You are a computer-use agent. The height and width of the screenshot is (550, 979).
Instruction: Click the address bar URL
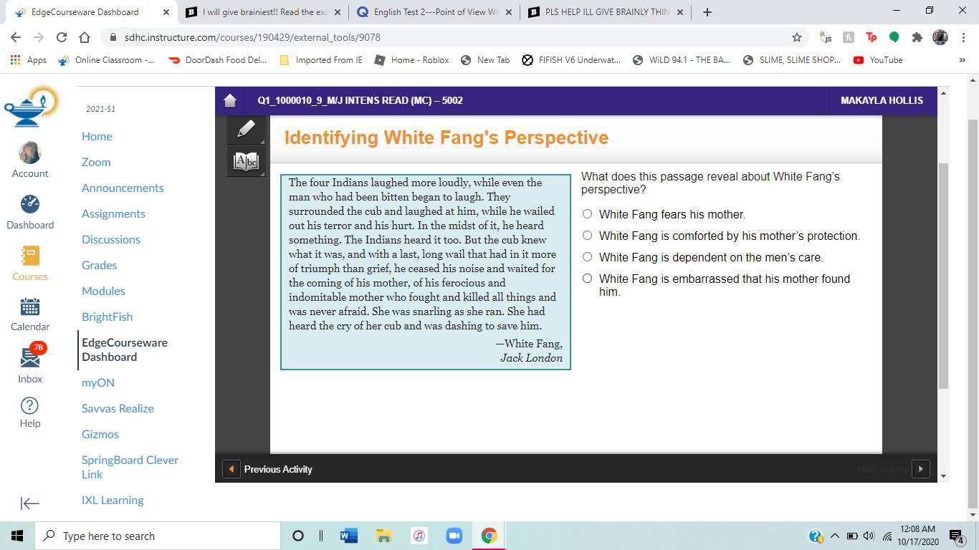click(x=252, y=37)
